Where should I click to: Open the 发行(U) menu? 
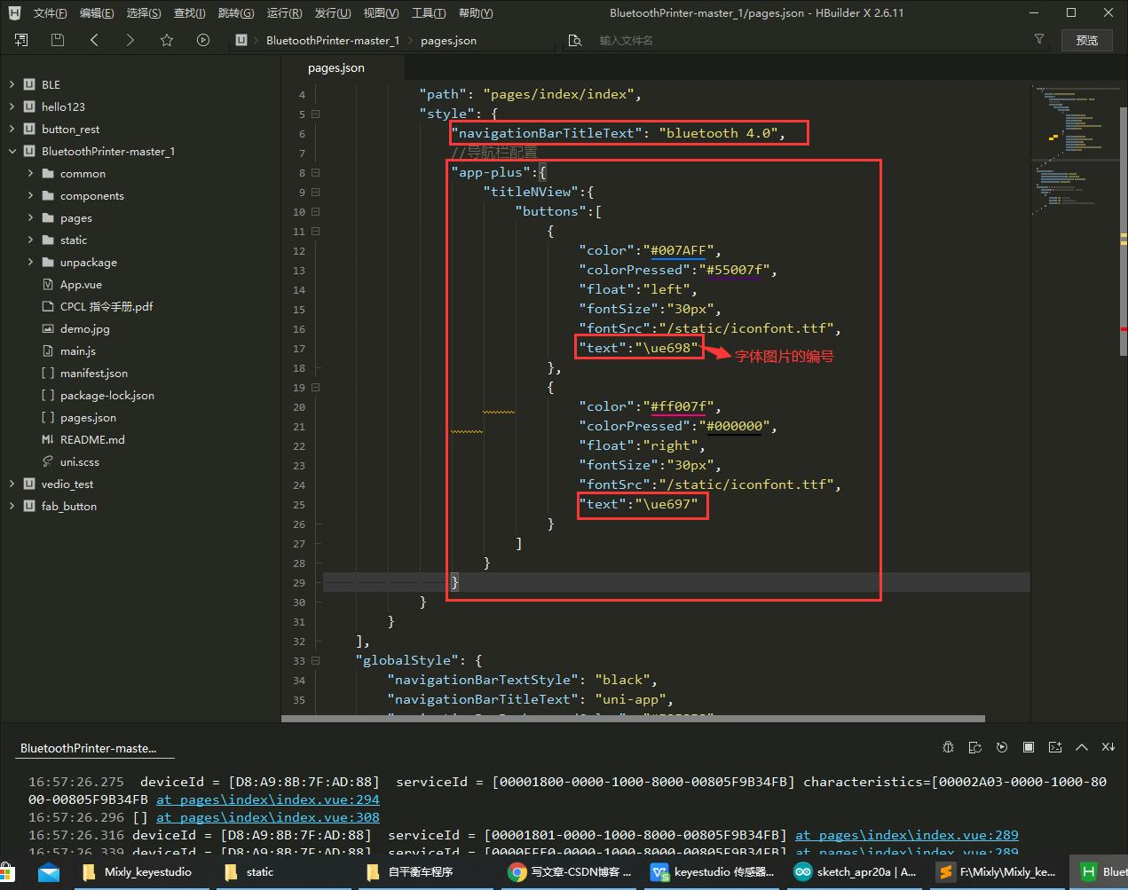point(333,12)
